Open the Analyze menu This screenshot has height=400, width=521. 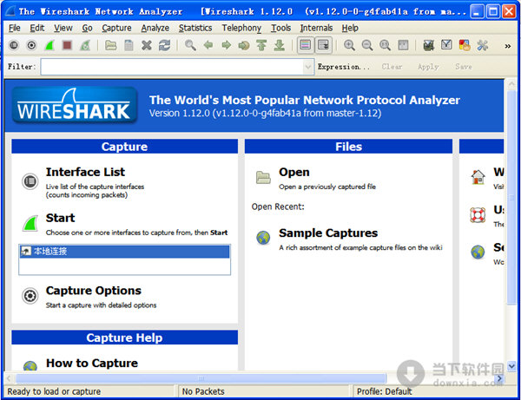pyautogui.click(x=155, y=28)
